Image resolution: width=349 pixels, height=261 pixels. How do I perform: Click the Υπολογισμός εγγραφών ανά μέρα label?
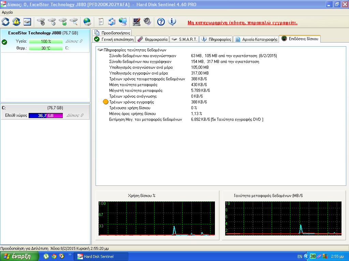tap(139, 73)
